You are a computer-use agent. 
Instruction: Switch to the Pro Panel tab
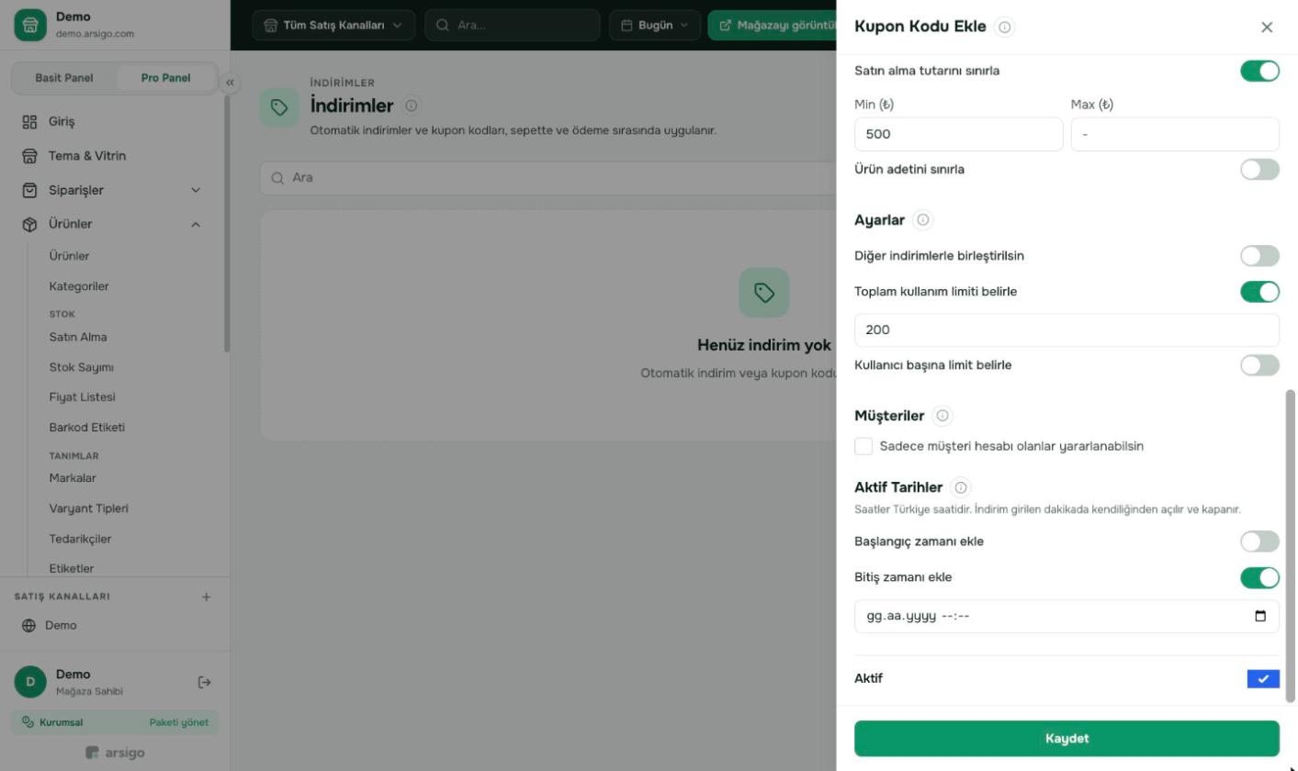coord(166,78)
